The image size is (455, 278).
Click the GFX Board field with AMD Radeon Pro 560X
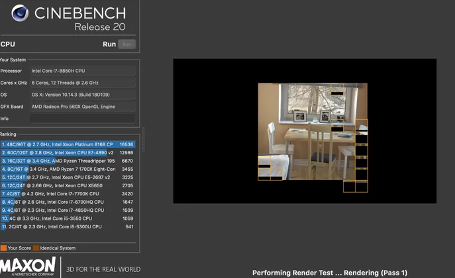(x=82, y=107)
